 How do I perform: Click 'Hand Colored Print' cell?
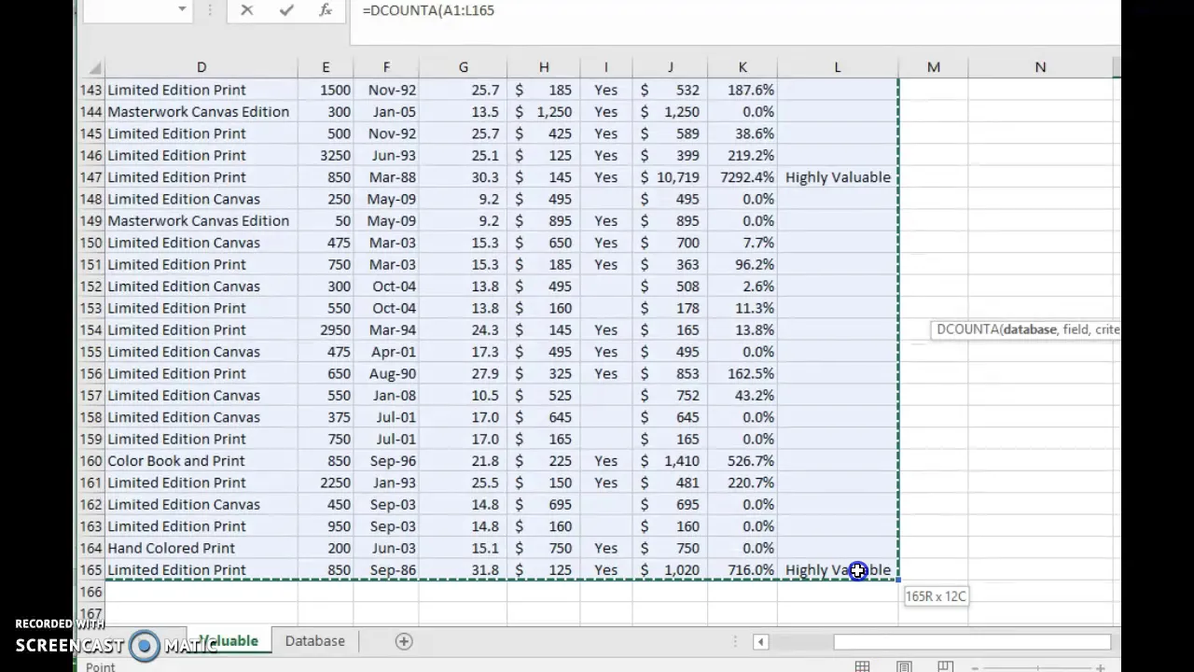coord(201,548)
